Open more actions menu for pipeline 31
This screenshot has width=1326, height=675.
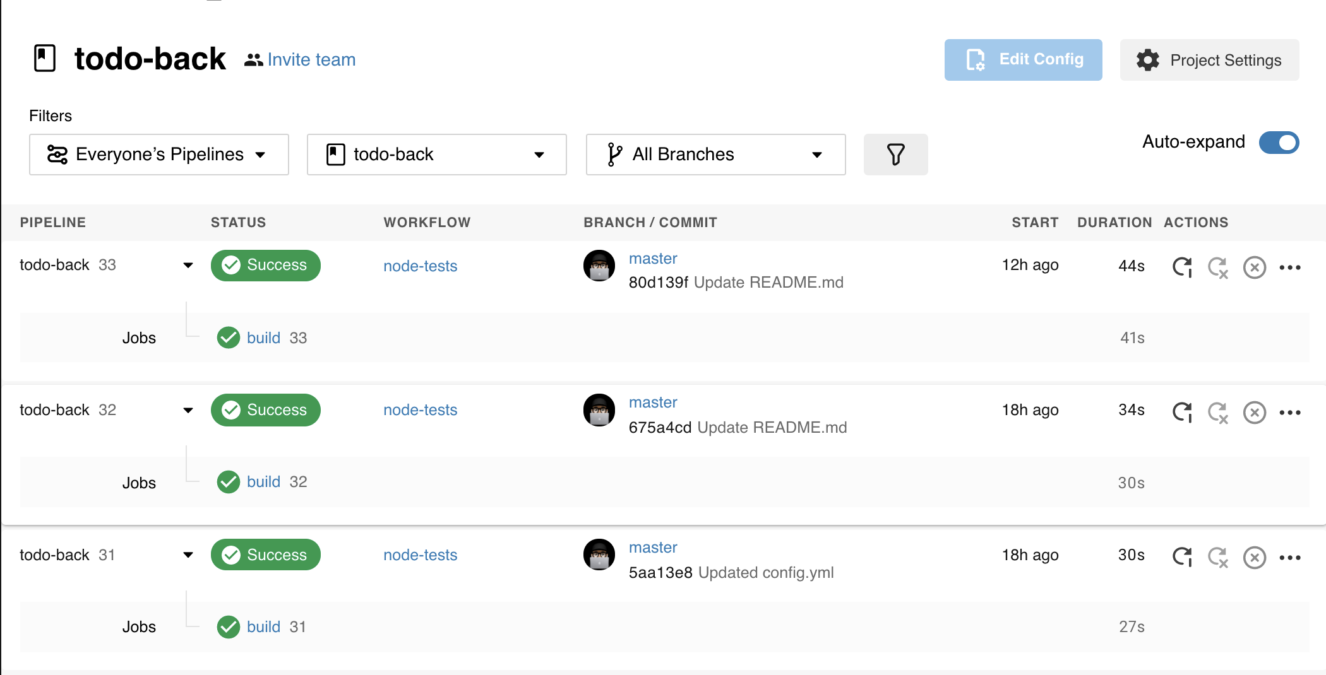click(x=1289, y=557)
